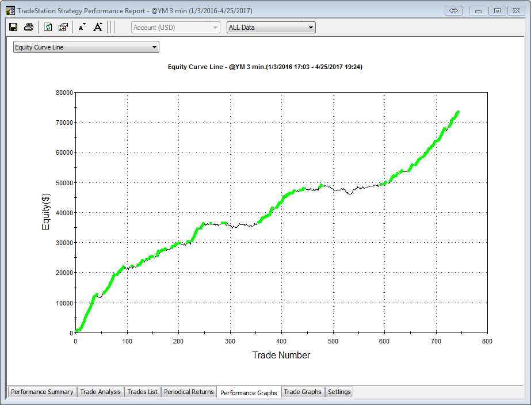
Task: Select the Performance Graphs tab
Action: pyautogui.click(x=249, y=392)
